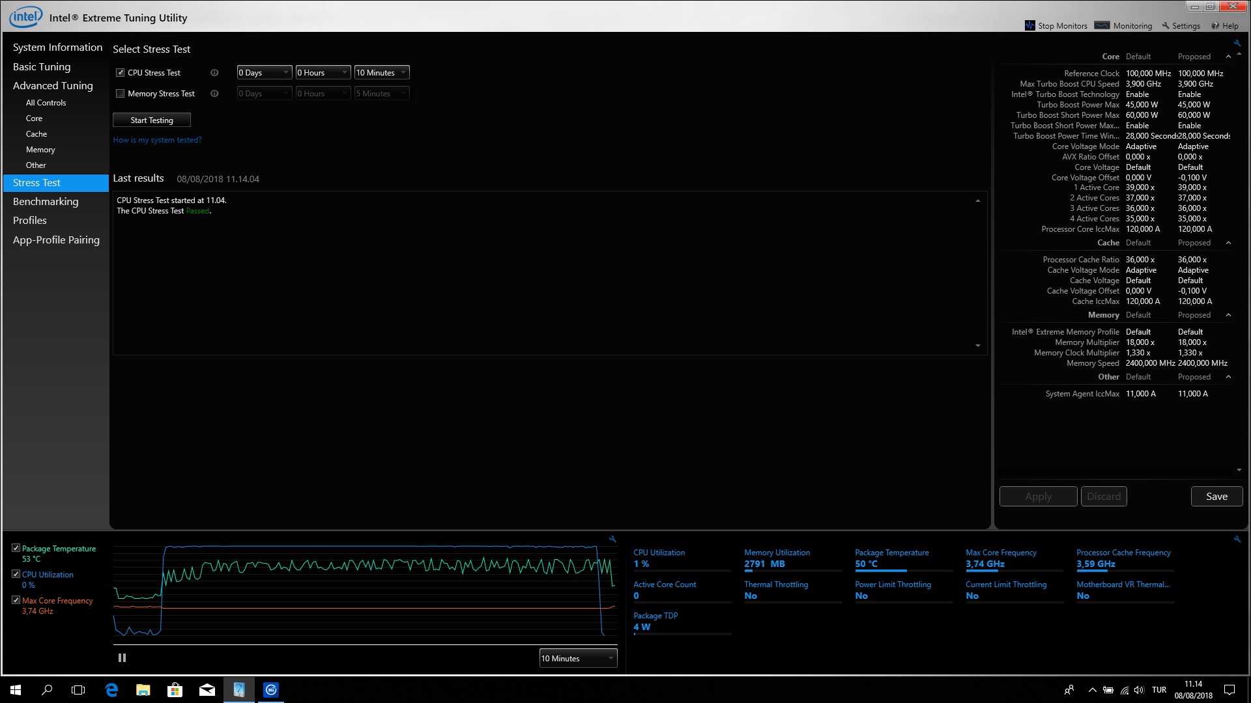
Task: Open File Explorer from the taskbar
Action: click(x=143, y=690)
